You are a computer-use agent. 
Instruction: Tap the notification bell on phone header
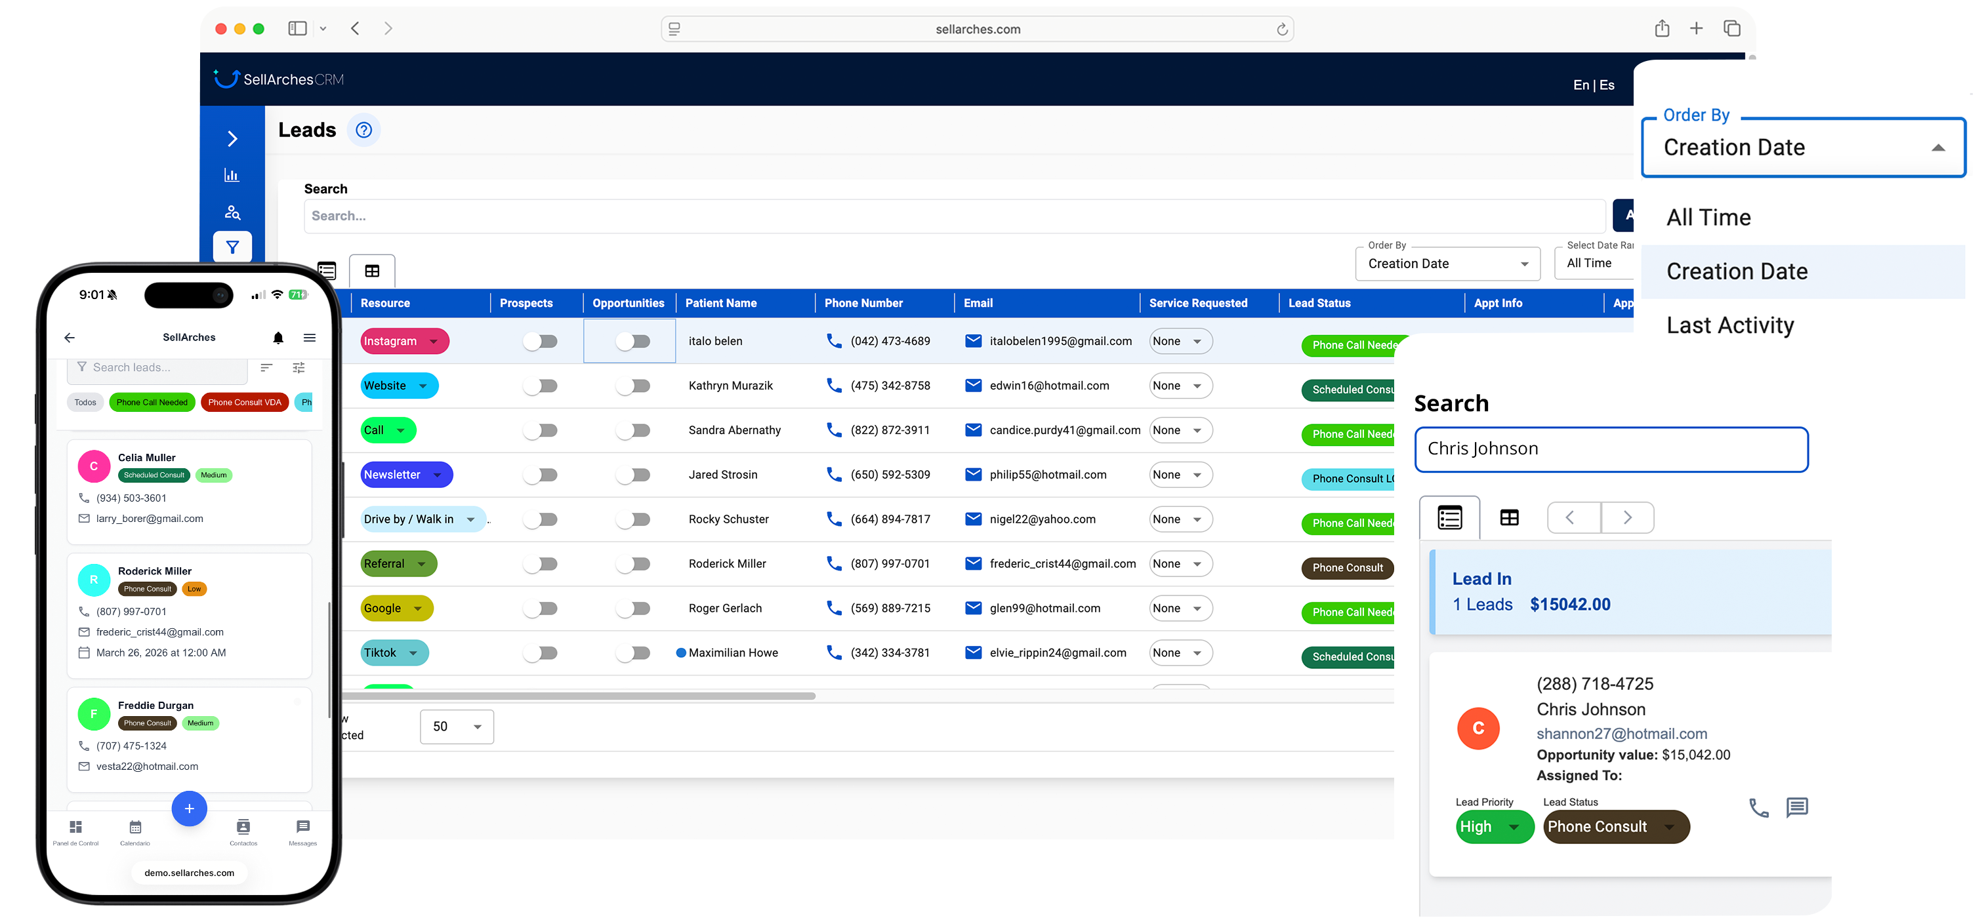(278, 338)
